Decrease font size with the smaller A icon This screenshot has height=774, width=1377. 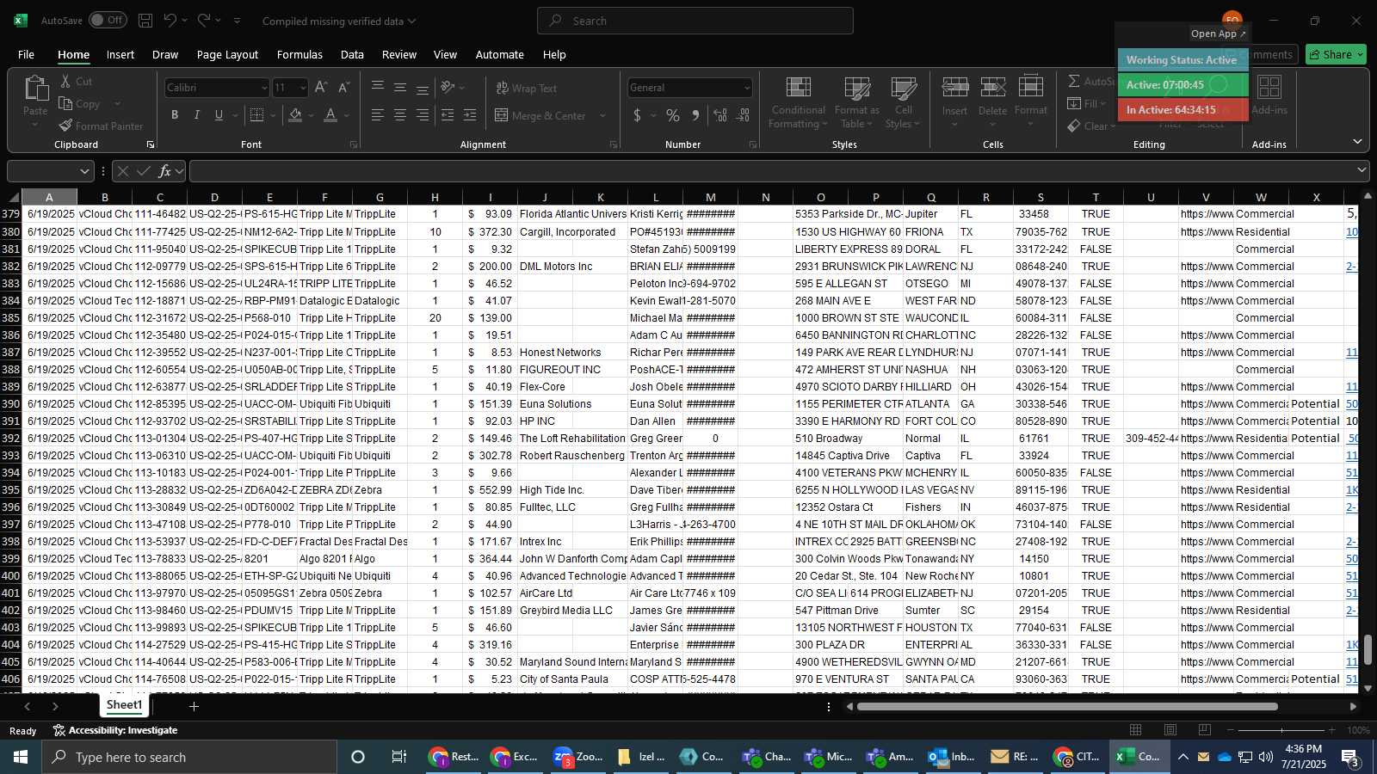pyautogui.click(x=343, y=88)
